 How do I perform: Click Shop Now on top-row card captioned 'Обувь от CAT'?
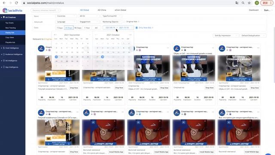pyautogui.click(x=209, y=87)
